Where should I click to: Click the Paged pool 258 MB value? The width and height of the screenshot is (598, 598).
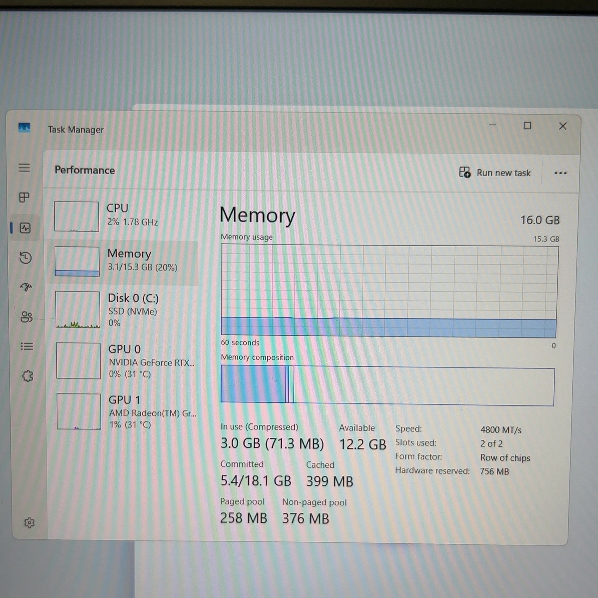coord(244,518)
